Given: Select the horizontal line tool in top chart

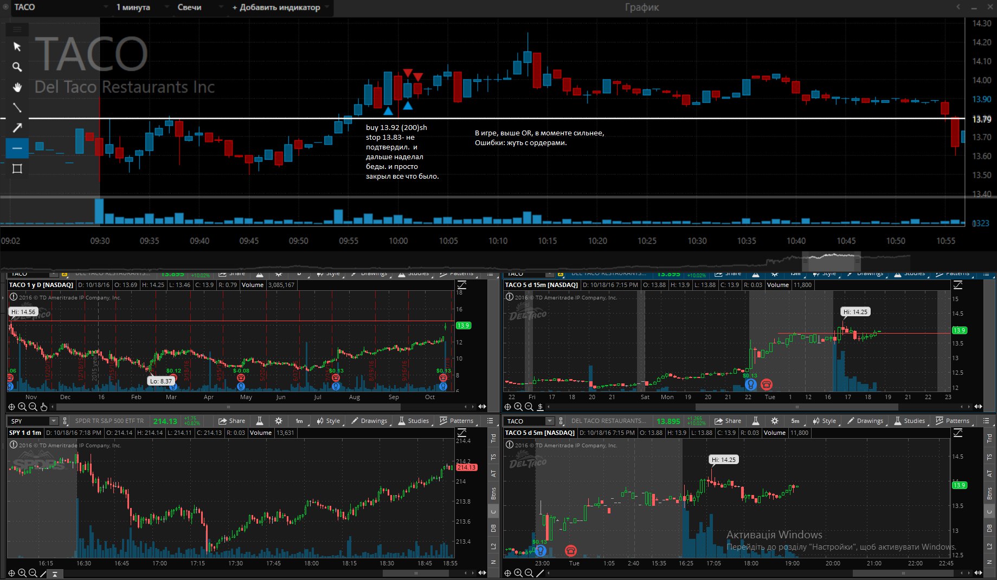Looking at the screenshot, I should coord(17,148).
